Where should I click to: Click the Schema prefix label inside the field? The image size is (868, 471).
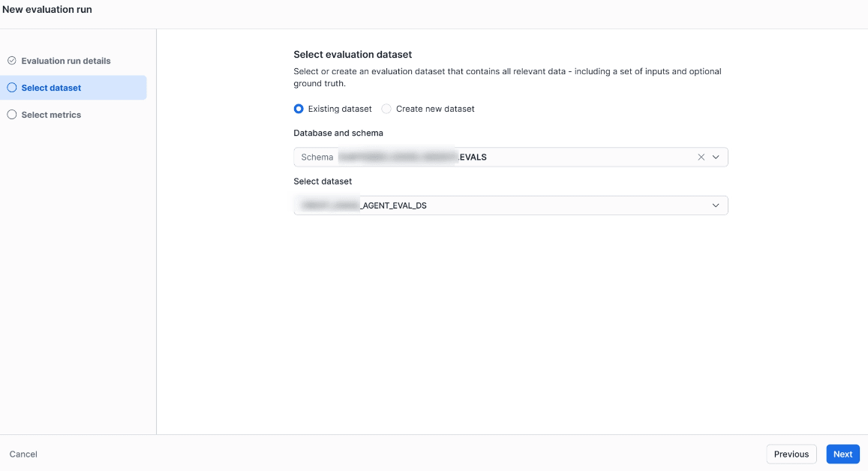point(317,157)
